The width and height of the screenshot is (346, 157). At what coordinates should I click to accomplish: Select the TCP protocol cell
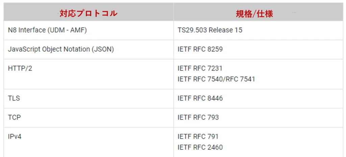89,118
